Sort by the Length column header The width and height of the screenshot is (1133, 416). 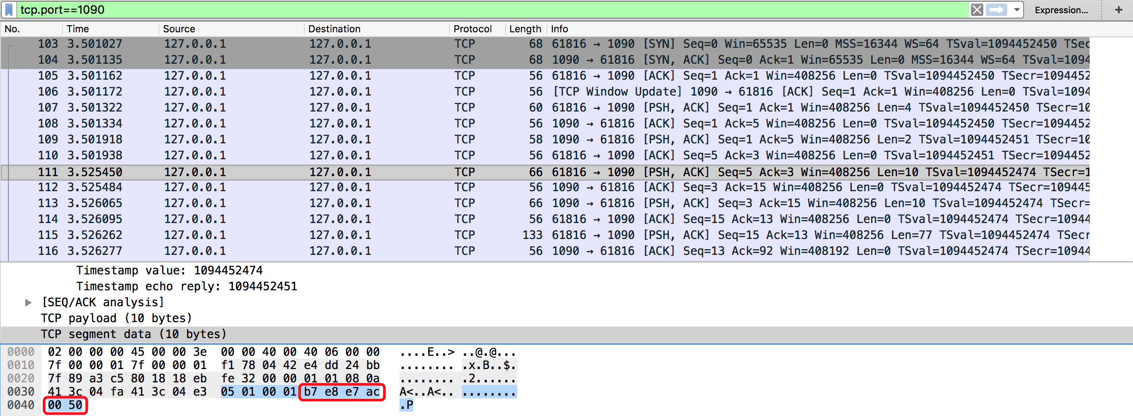(525, 29)
